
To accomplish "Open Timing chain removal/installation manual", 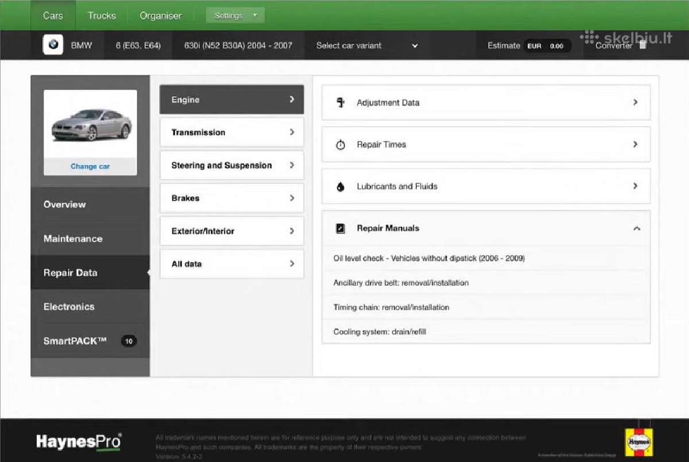I will point(486,307).
